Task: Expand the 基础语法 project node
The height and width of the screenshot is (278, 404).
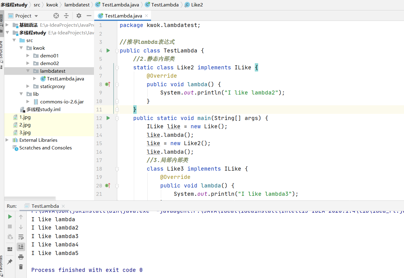Action: pos(7,25)
